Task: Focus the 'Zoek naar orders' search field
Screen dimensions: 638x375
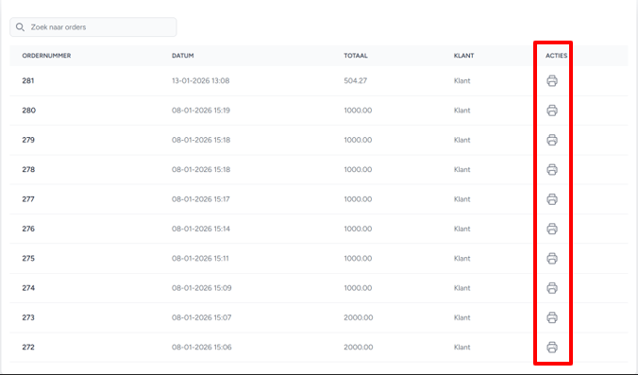Action: tap(93, 26)
